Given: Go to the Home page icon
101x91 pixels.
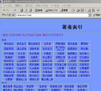Looking at the screenshot, I should tap(31, 10).
